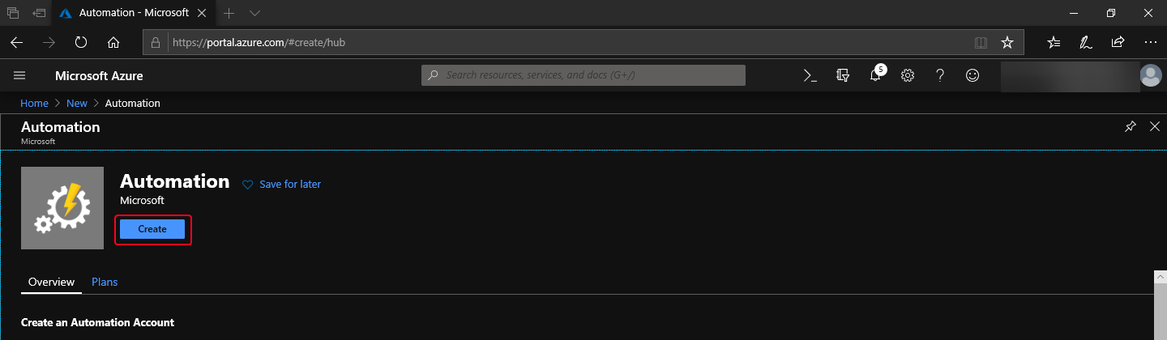Toggle the Reading view icon in address bar

(981, 42)
